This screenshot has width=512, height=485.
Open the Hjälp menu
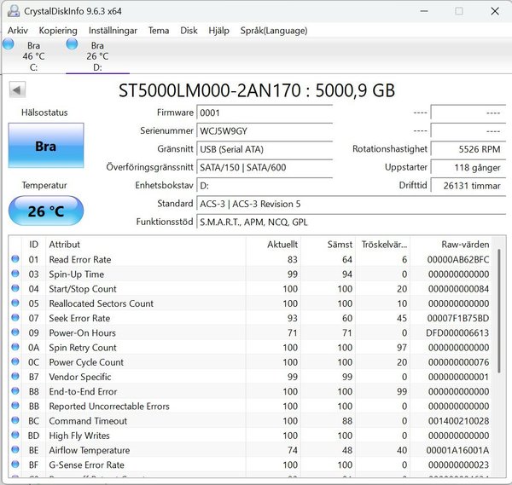(x=218, y=31)
